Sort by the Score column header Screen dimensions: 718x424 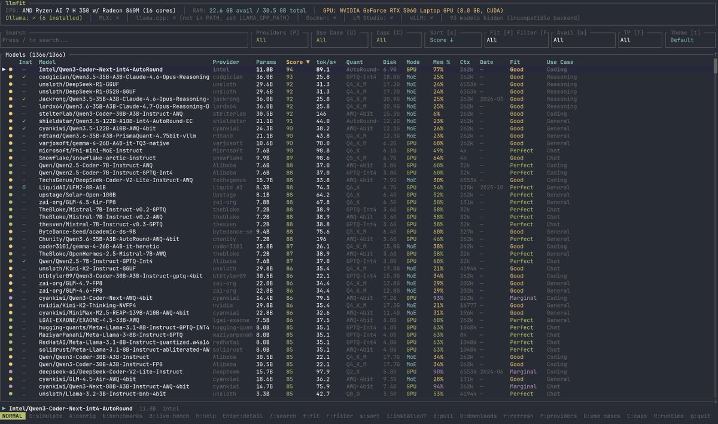(x=297, y=62)
